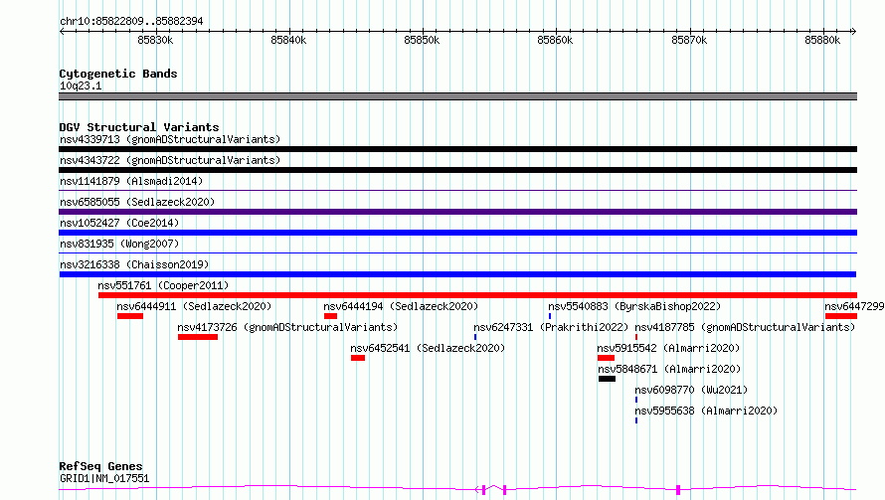
Task: Click the 85850k ruler label
Action: 422,40
